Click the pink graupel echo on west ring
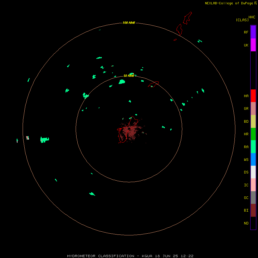The width and height of the screenshot is (258, 258). tap(28, 138)
